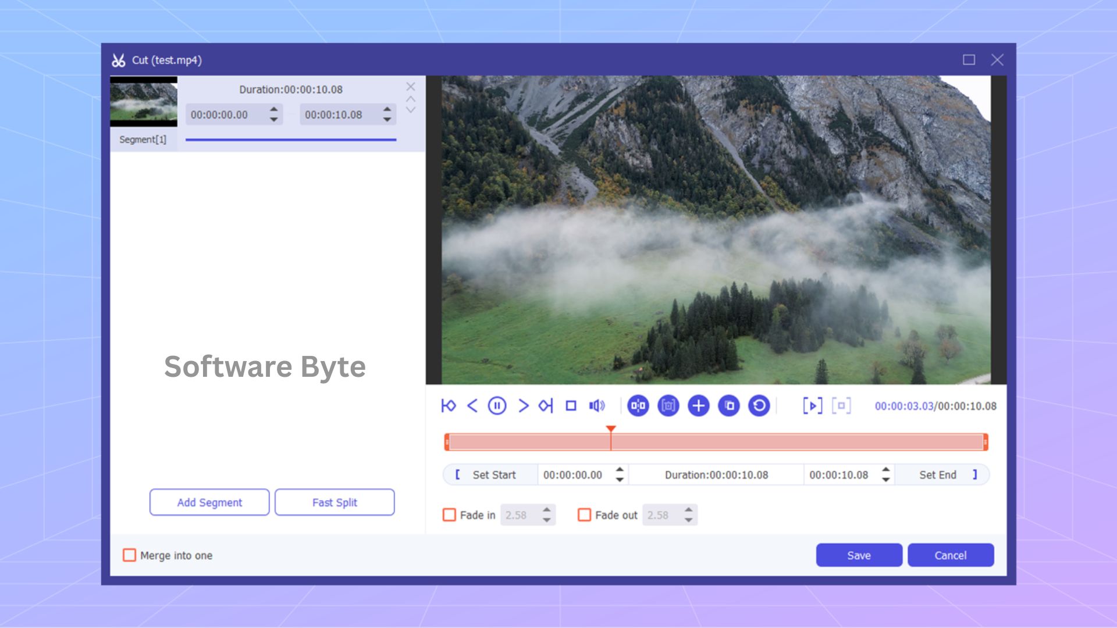Screen dimensions: 1117x628
Task: Decrease the Set End time value
Action: [885, 480]
